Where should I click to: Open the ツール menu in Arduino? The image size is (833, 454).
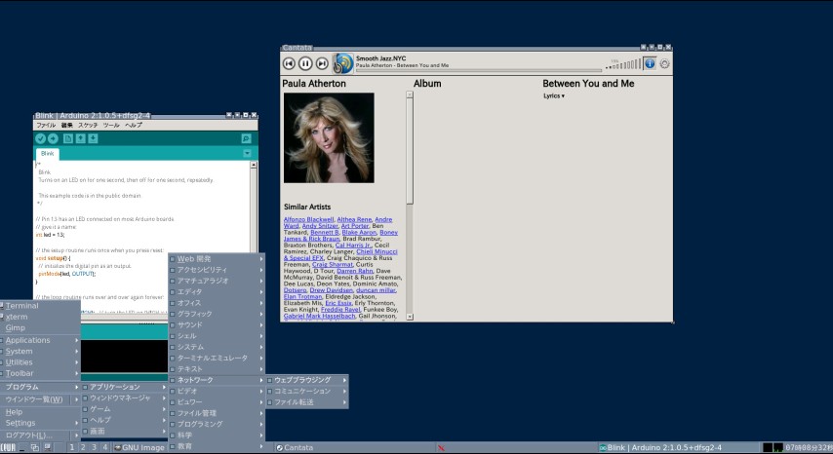(x=111, y=125)
